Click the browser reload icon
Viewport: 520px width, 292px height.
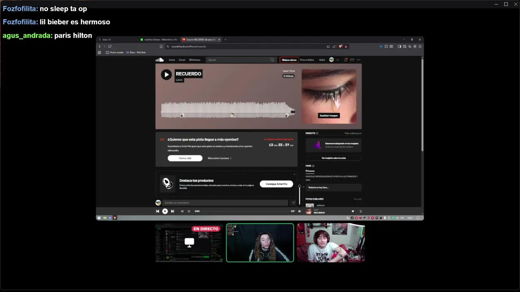[x=110, y=47]
